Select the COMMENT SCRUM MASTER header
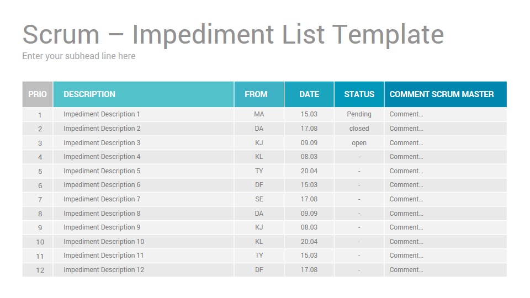This screenshot has height=298, width=530. coord(445,94)
